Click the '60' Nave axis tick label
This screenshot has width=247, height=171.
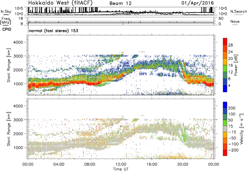pos(221,19)
